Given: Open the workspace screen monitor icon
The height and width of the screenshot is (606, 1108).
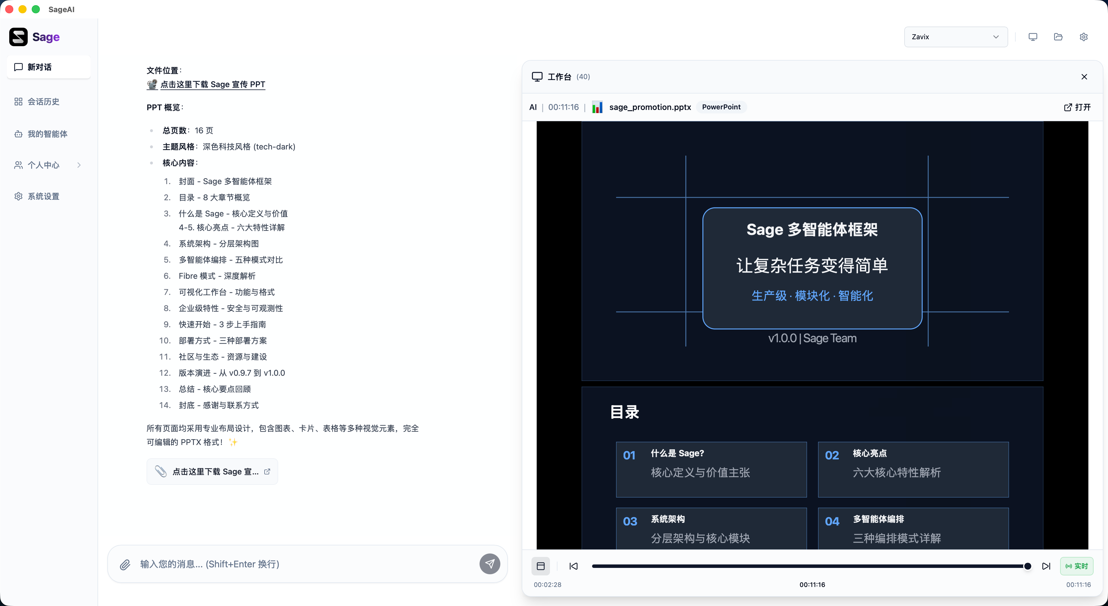Looking at the screenshot, I should point(1033,37).
